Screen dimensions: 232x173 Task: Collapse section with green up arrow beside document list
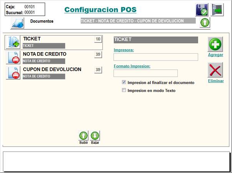pos(205,23)
